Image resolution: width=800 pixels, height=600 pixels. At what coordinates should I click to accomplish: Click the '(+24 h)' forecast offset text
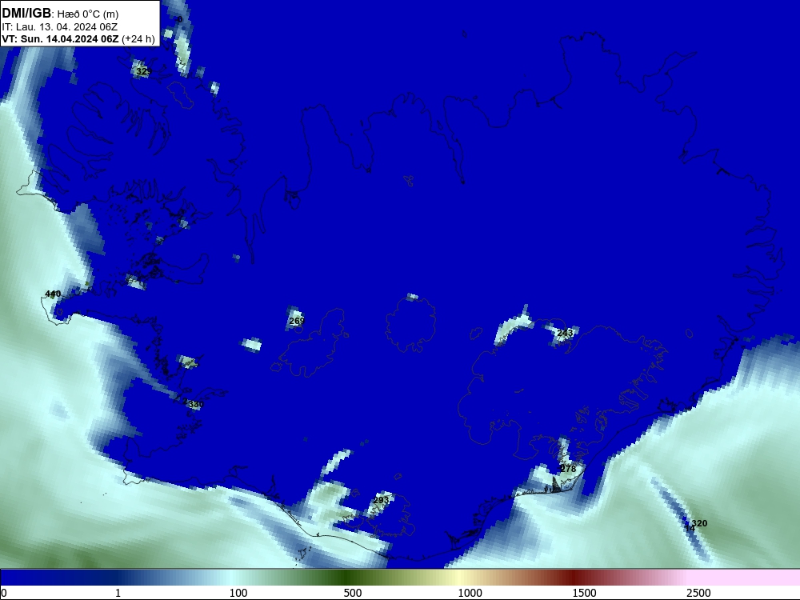pos(138,39)
